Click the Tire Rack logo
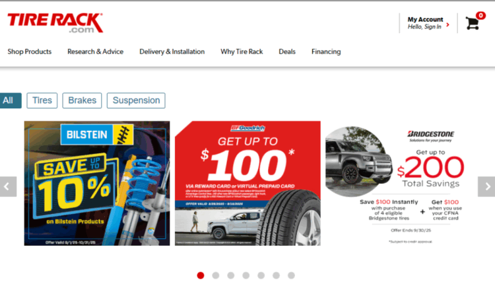 (55, 22)
